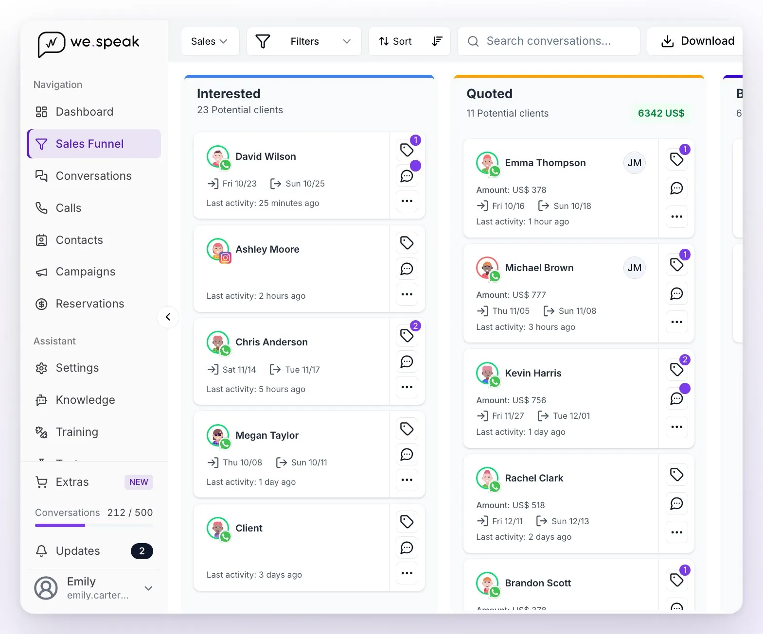Open chat for Ashley Moore
This screenshot has width=763, height=634.
point(407,269)
